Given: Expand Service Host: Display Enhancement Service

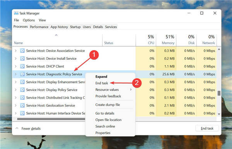Looking at the screenshot, I should point(16,82).
